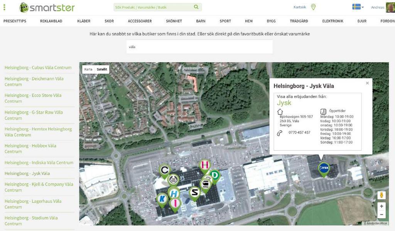395x231 pixels.
Task: Open the FORDON category
Action: click(388, 21)
